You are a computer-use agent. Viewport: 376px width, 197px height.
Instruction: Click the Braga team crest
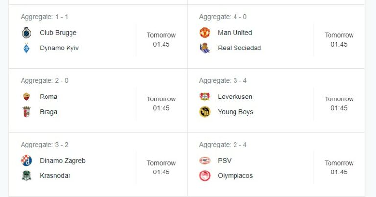26,112
